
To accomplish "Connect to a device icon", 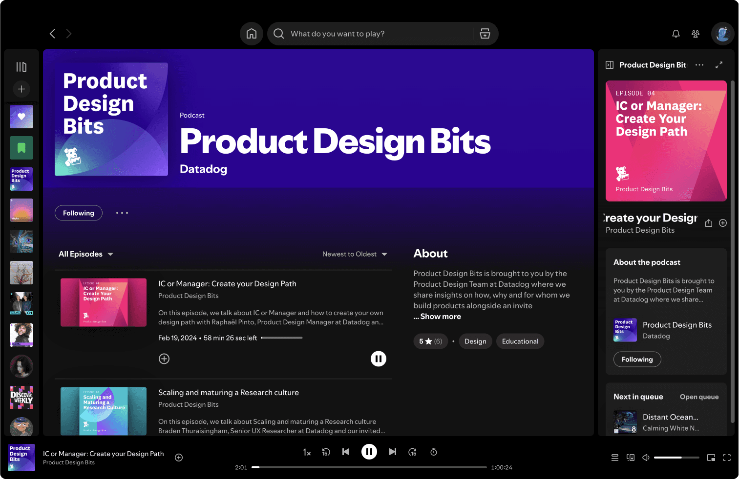I will [631, 458].
